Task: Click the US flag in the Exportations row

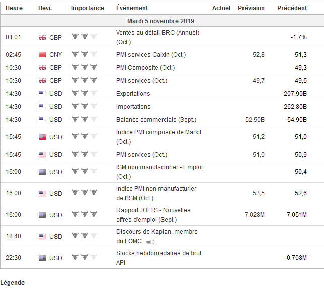Action: 42,94
